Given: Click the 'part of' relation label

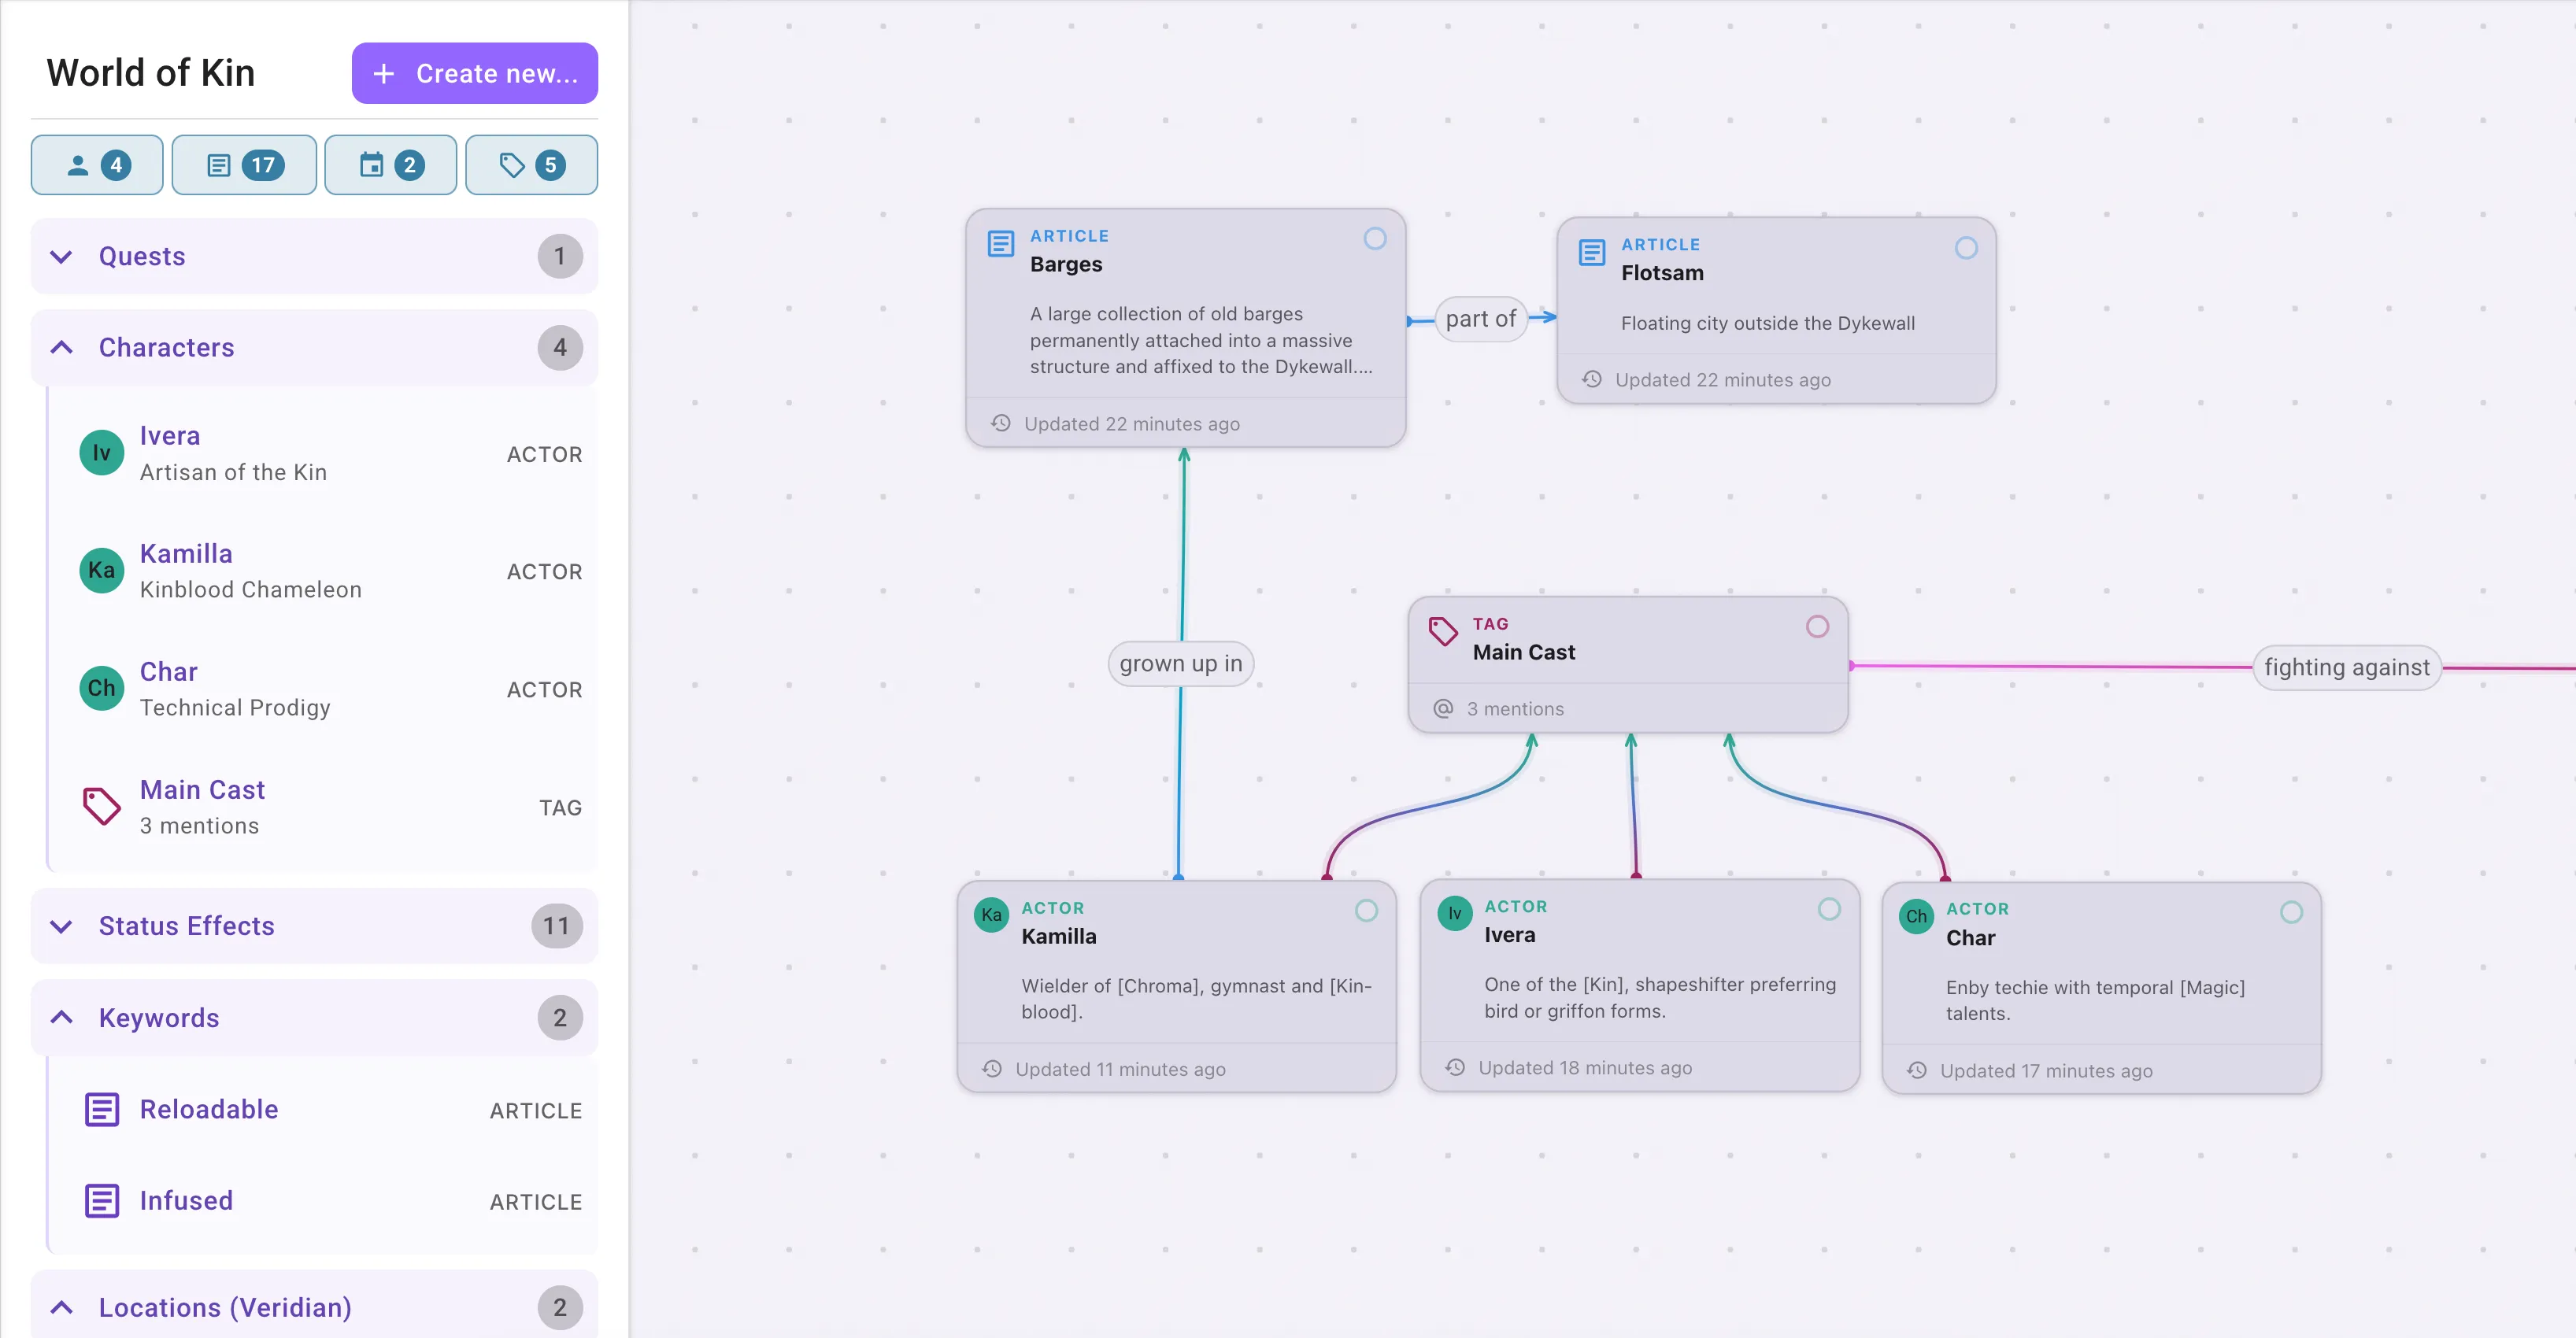Looking at the screenshot, I should [1480, 319].
